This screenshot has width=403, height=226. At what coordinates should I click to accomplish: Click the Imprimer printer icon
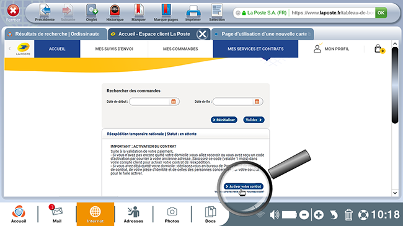tap(193, 11)
